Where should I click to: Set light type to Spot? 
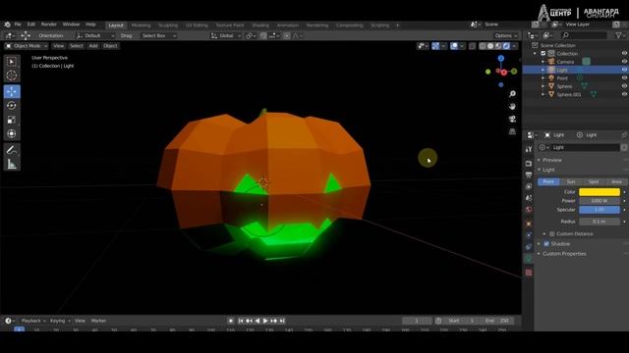click(x=594, y=181)
